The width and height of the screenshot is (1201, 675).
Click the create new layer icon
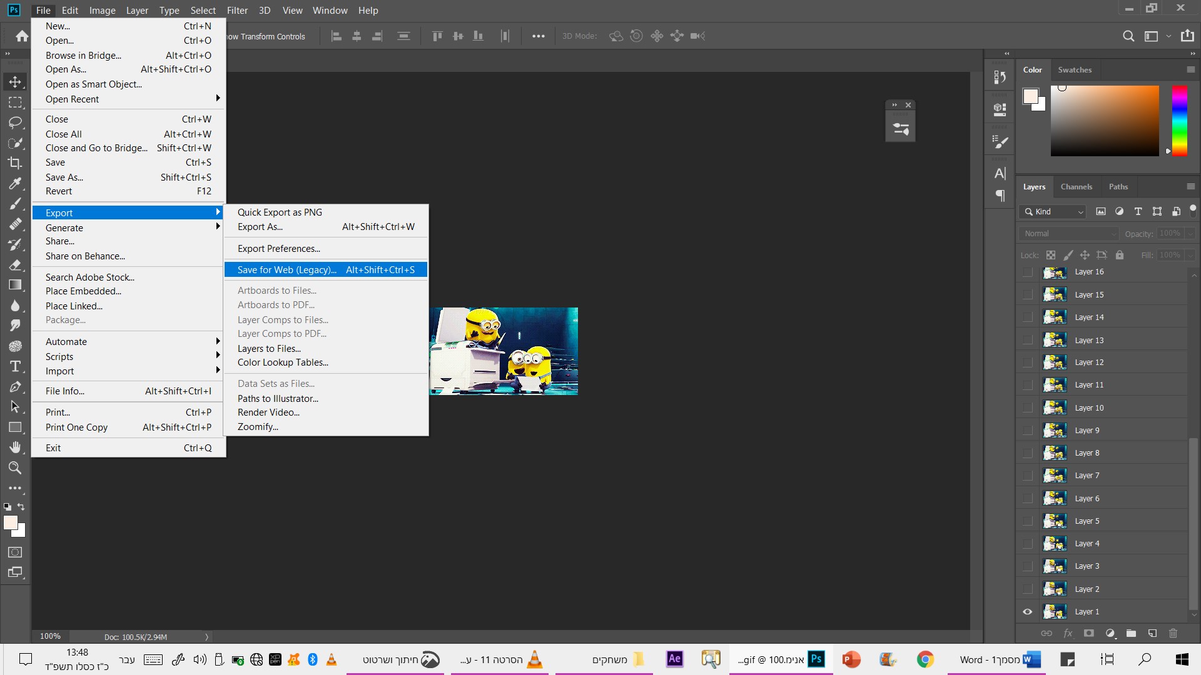click(x=1152, y=633)
